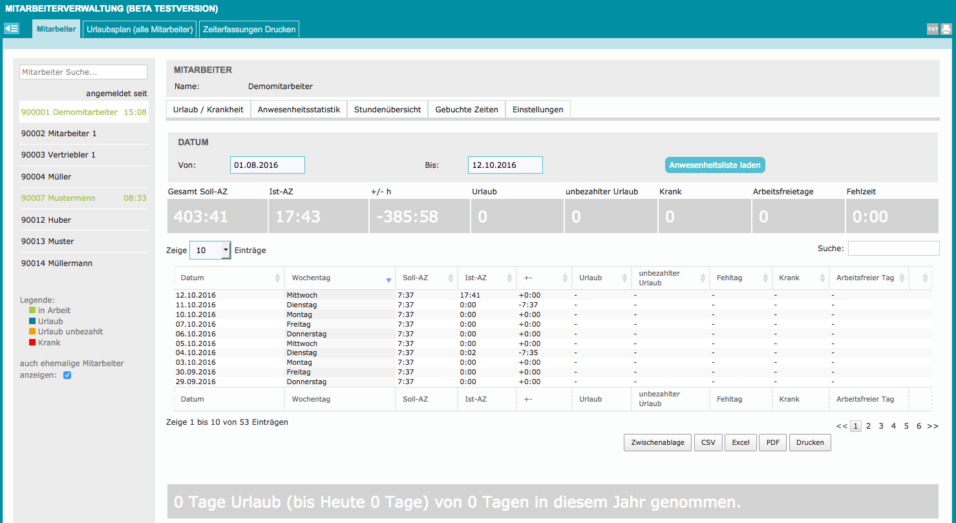Sort table by Datum column arrows
This screenshot has height=523, width=956.
277,278
